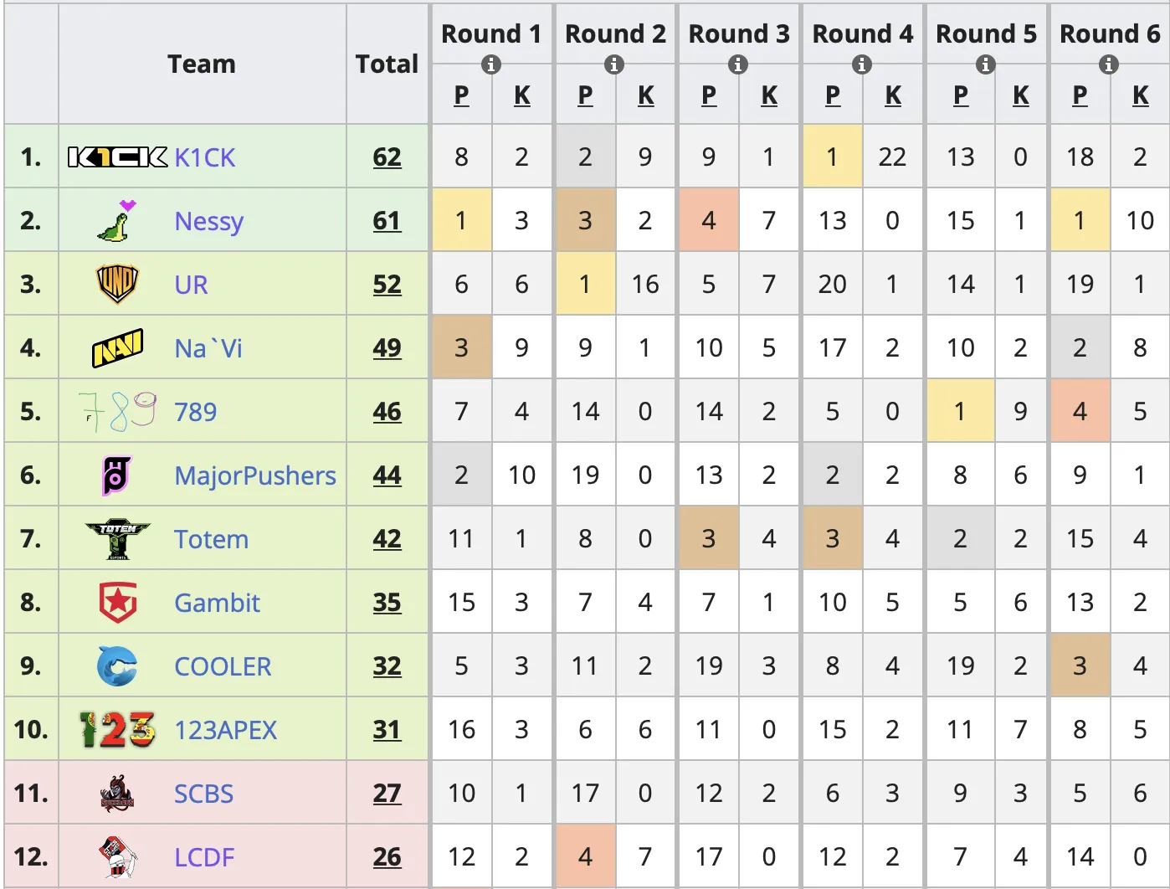Click the Total column header
This screenshot has width=1170, height=889.
click(387, 64)
